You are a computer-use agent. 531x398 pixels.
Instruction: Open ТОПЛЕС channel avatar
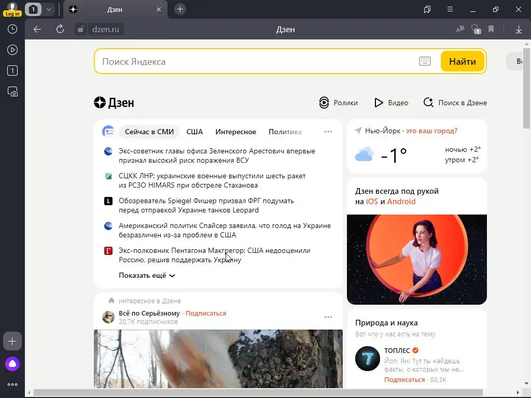(x=368, y=359)
